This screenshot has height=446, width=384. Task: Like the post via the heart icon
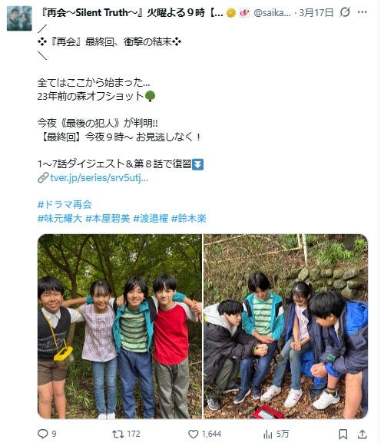pos(194,434)
